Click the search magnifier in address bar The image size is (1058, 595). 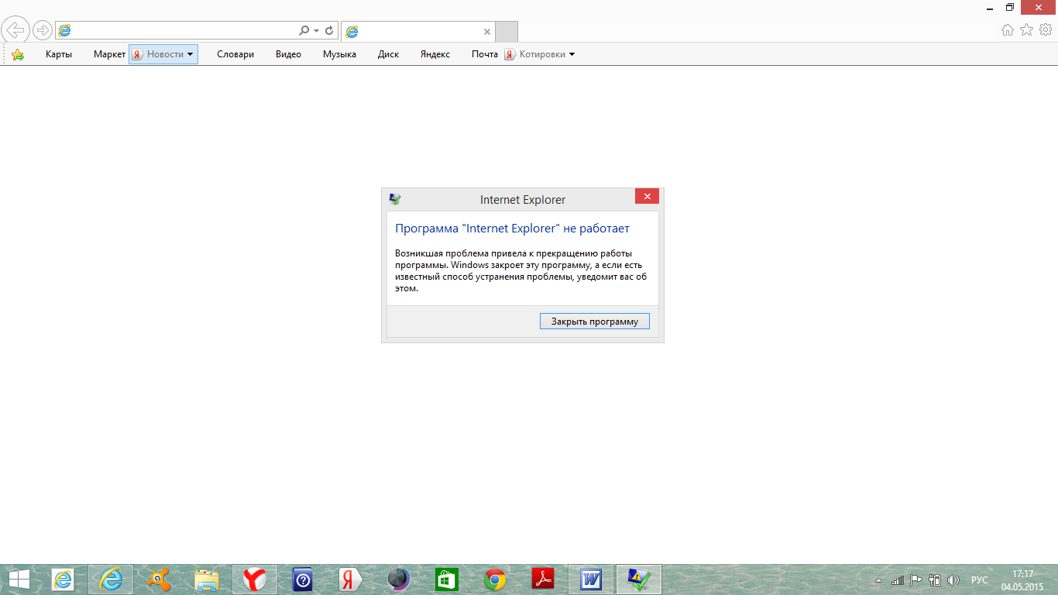304,30
